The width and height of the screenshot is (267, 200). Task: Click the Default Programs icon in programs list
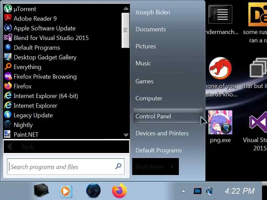point(8,47)
